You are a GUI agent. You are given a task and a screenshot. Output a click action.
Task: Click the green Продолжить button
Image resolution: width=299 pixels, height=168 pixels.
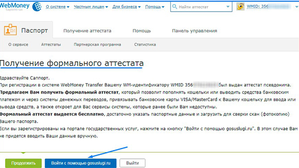click(23, 163)
